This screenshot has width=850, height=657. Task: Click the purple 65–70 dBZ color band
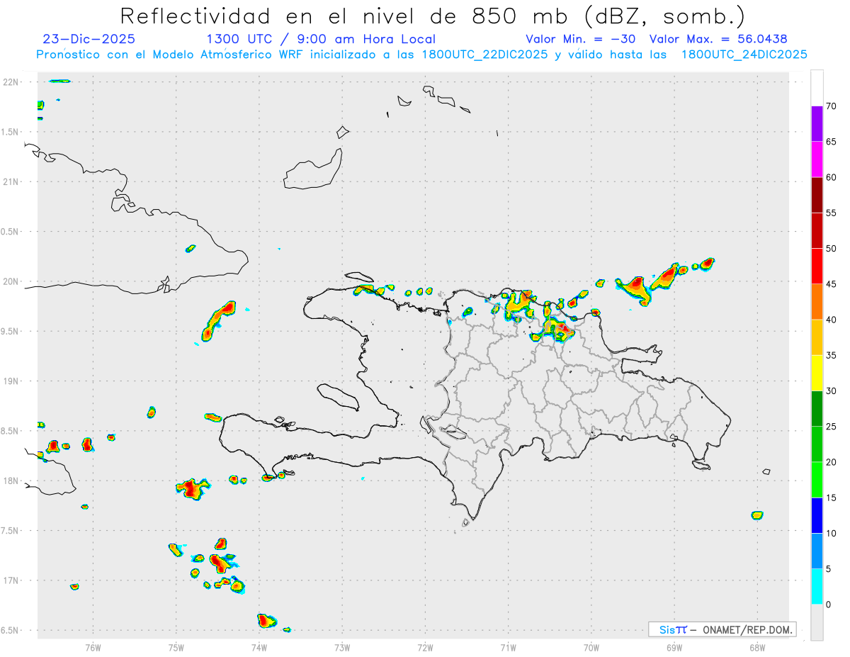pos(817,123)
